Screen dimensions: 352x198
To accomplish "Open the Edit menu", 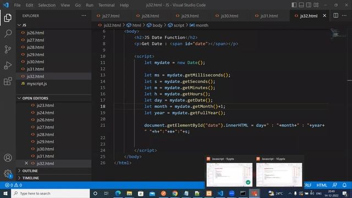I will coord(29,5).
